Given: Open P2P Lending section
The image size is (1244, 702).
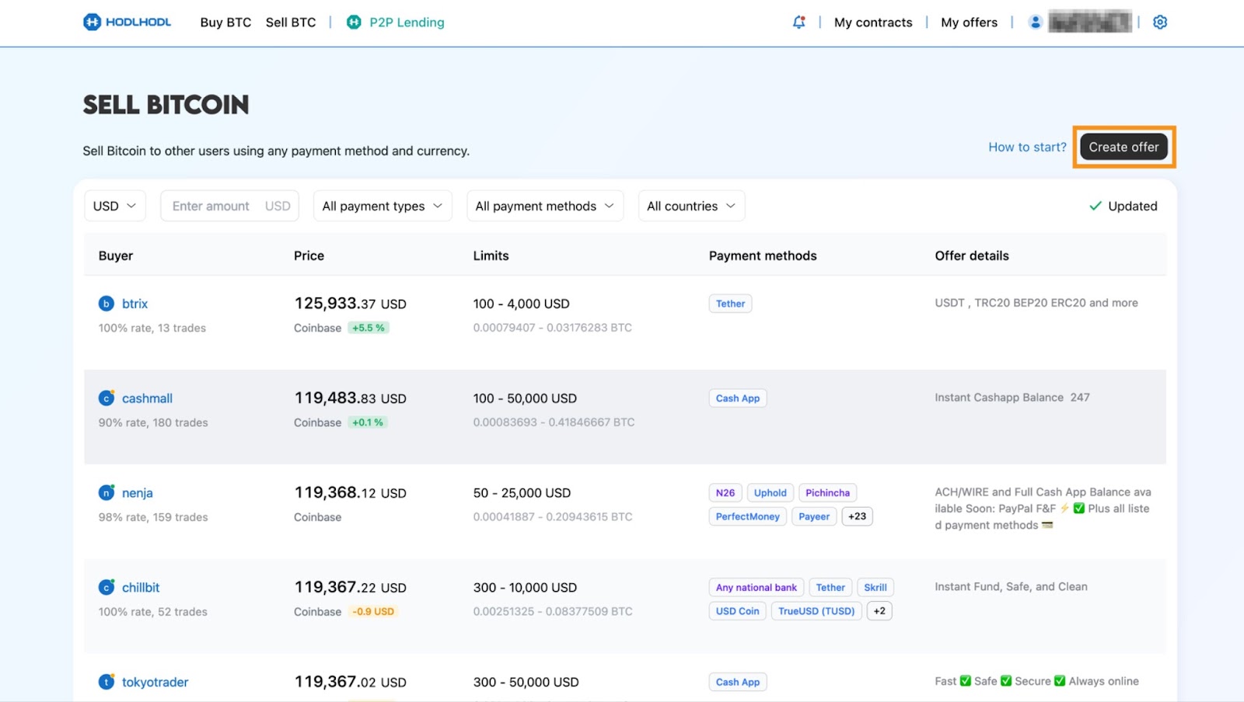Looking at the screenshot, I should pyautogui.click(x=407, y=23).
